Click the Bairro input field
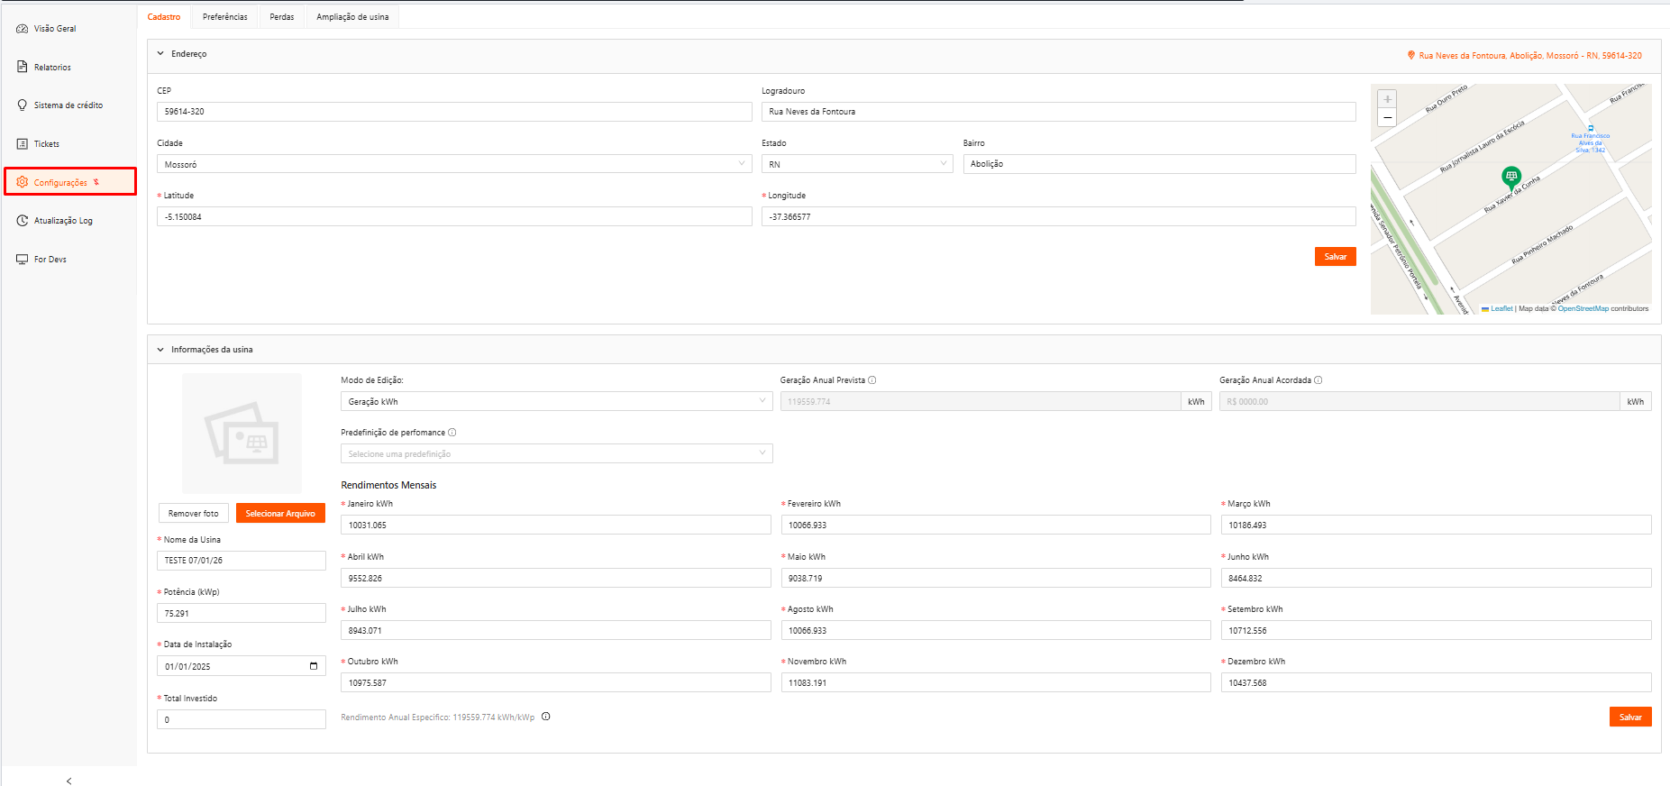Screen dimensions: 1670x786 click(1160, 164)
